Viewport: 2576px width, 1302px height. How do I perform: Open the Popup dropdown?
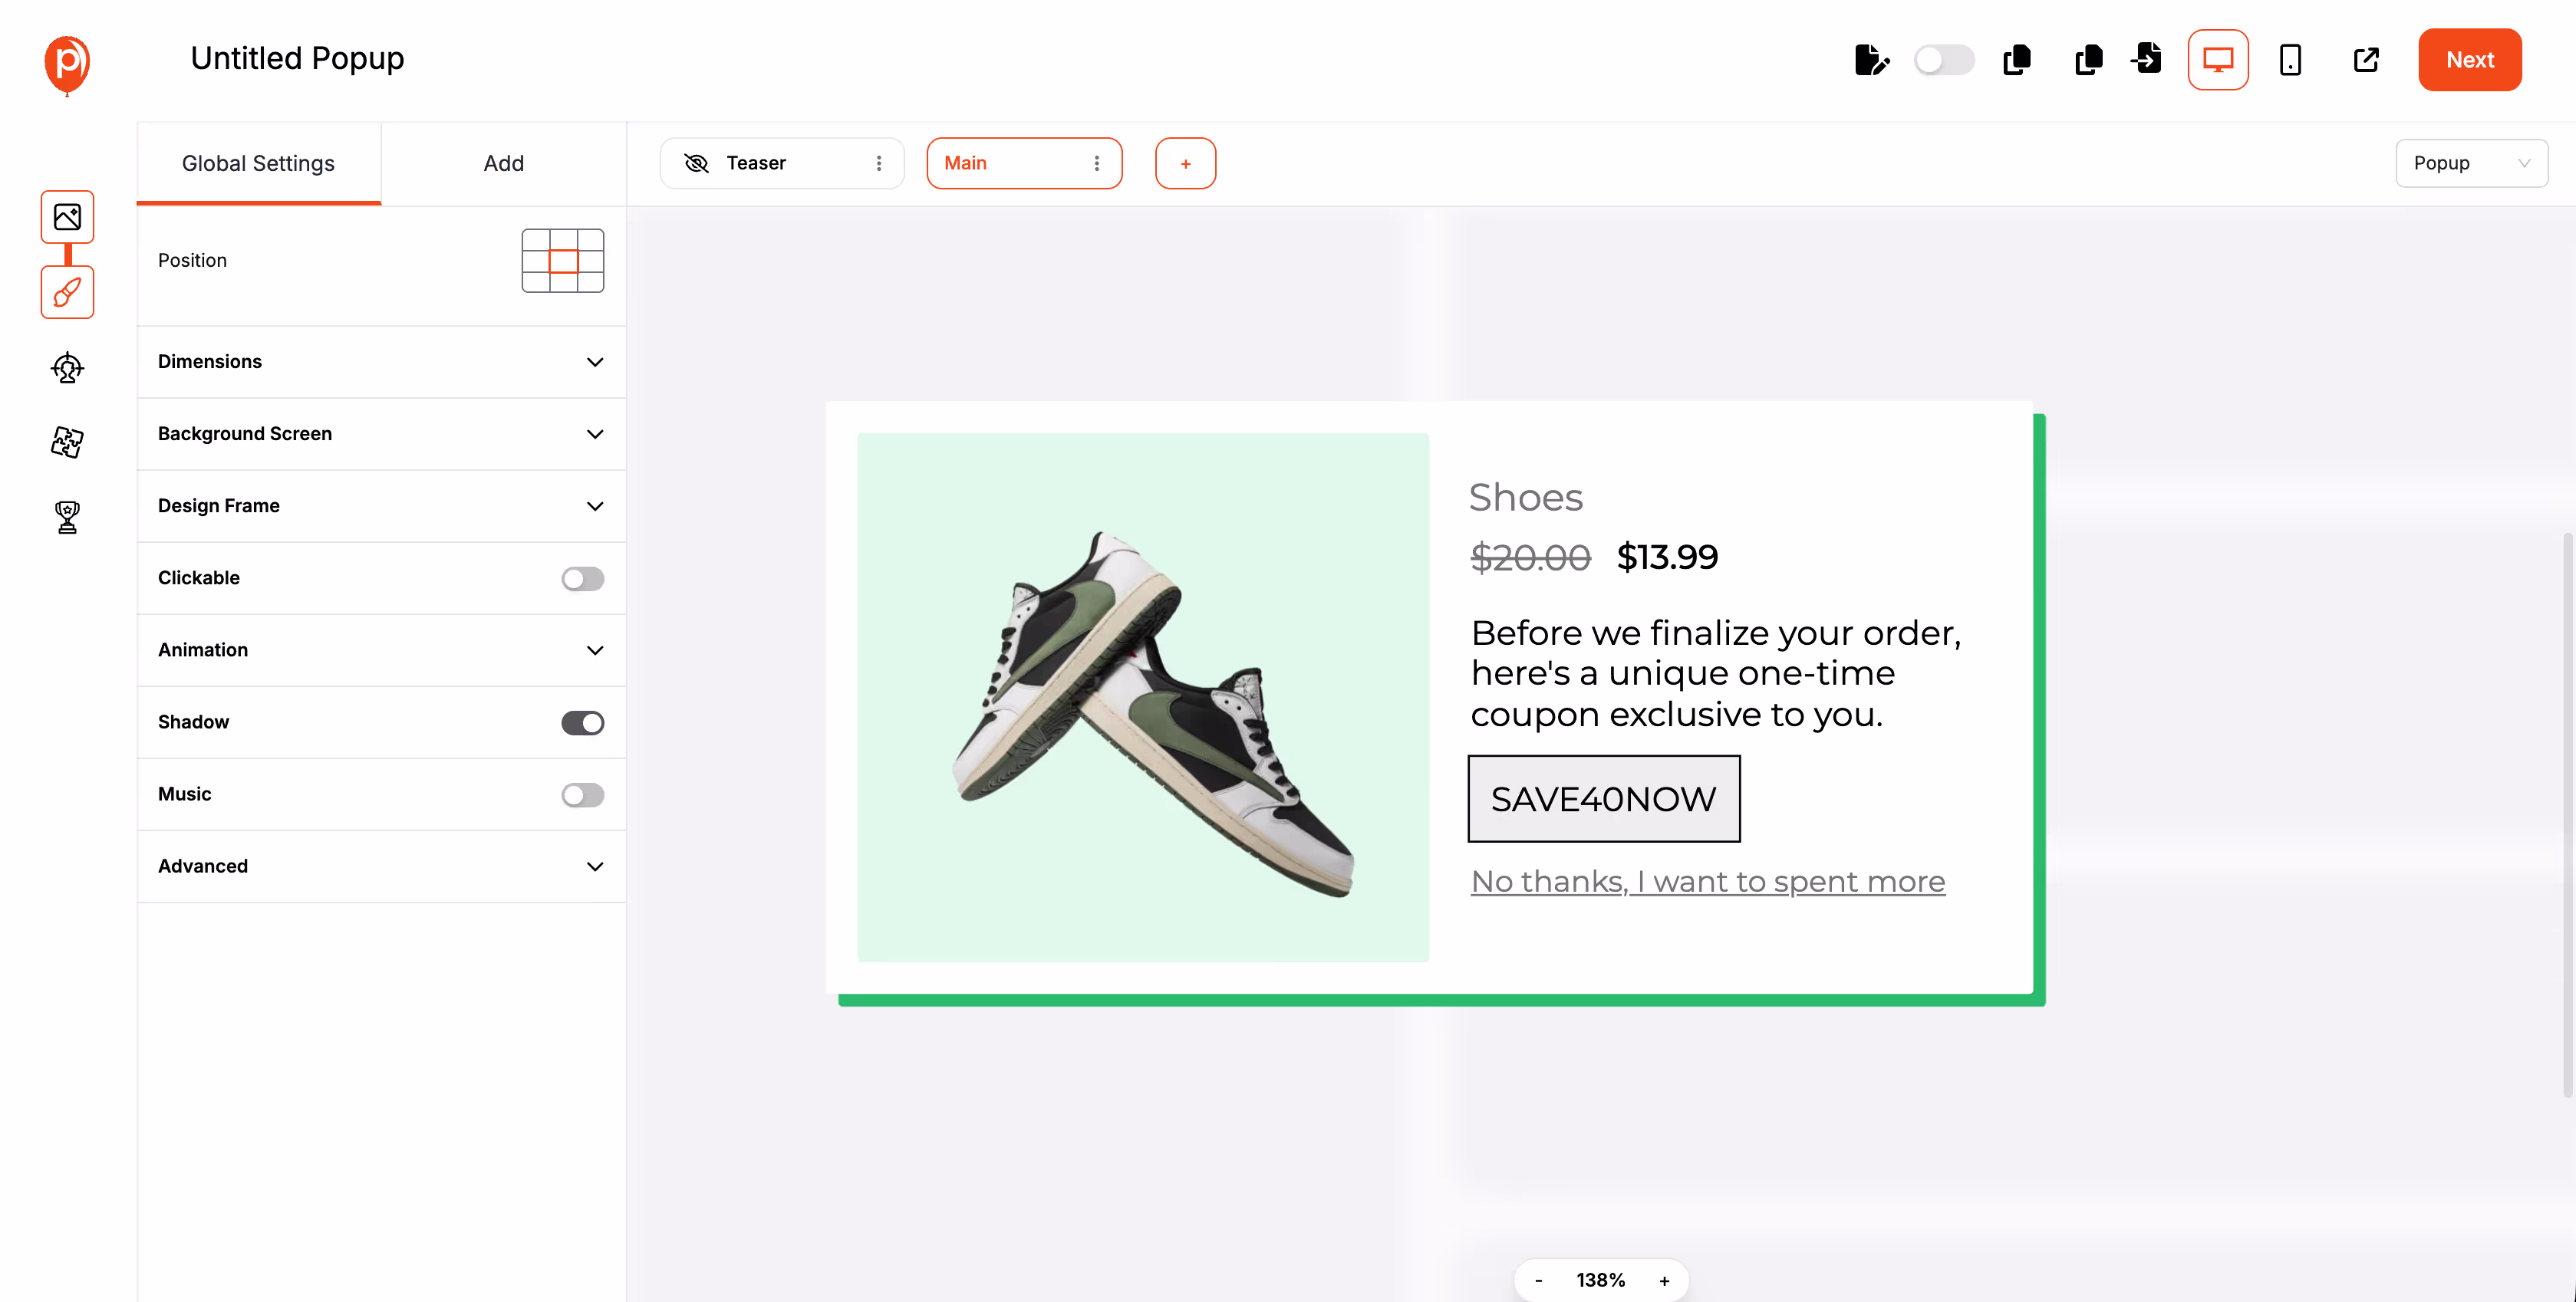(x=2472, y=162)
